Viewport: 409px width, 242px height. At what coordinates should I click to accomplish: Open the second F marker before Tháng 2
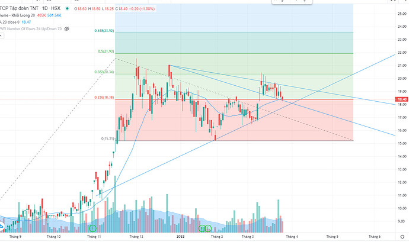coord(208,228)
